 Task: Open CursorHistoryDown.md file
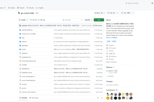pyautogui.click(x=29, y=61)
